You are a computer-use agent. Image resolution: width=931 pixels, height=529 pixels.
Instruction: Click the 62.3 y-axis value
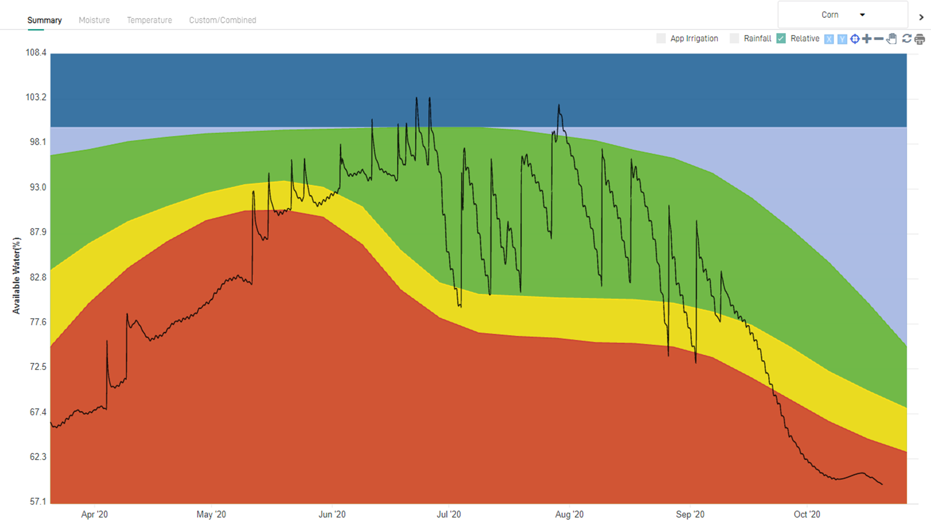(x=38, y=457)
